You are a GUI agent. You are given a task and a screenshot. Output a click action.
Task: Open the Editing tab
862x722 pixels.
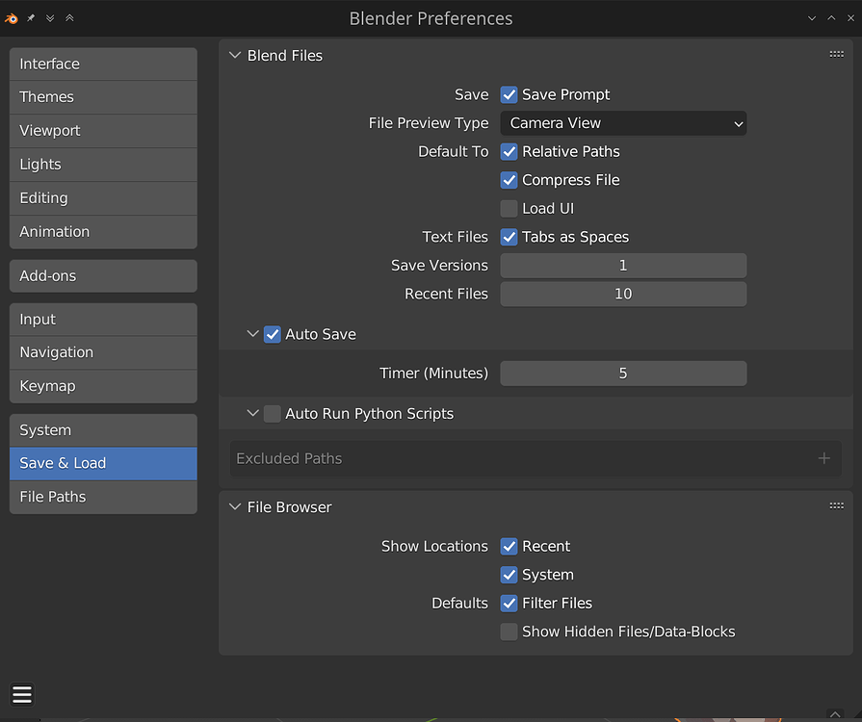(x=103, y=197)
